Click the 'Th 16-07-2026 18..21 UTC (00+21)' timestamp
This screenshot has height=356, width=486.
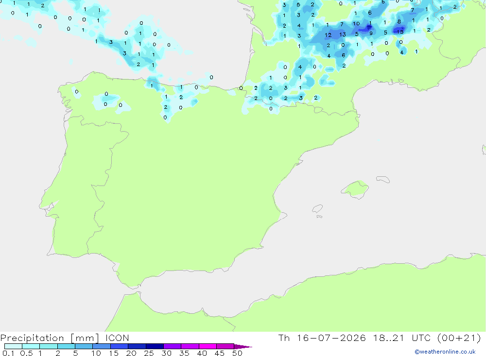[x=380, y=338]
